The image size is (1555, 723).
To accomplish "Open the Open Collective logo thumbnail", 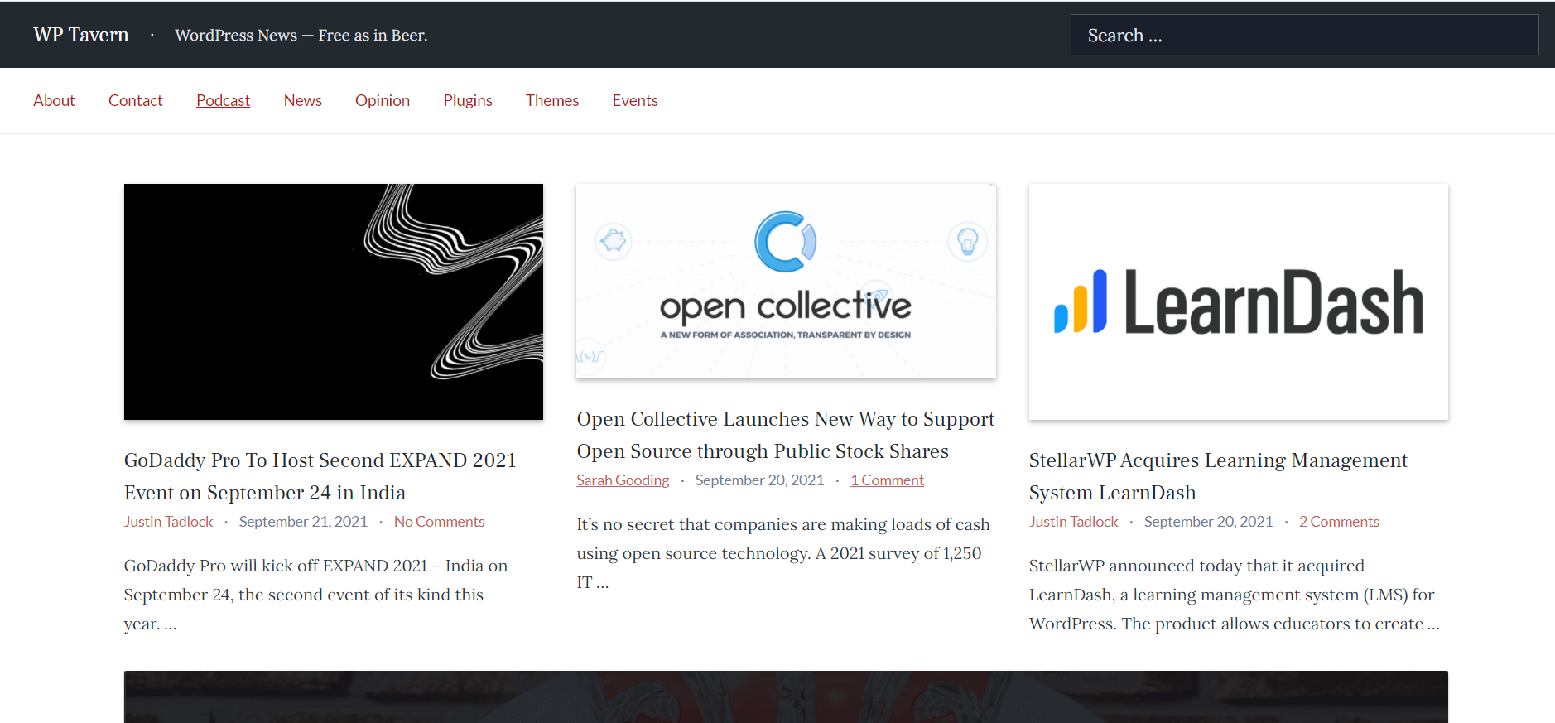I will tap(786, 282).
